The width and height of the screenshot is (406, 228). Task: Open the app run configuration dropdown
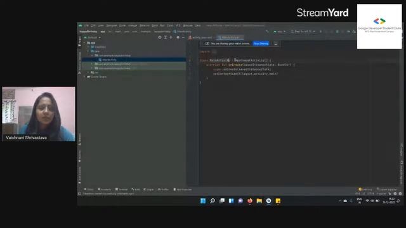tap(280, 32)
